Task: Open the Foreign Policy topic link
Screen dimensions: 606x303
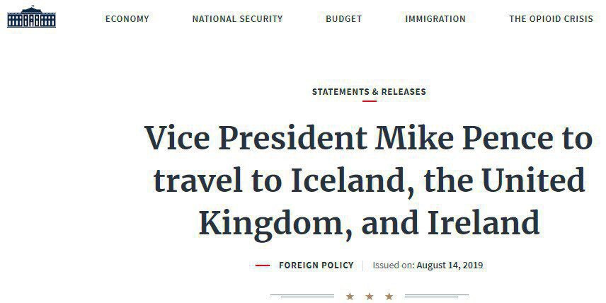Action: (x=316, y=265)
